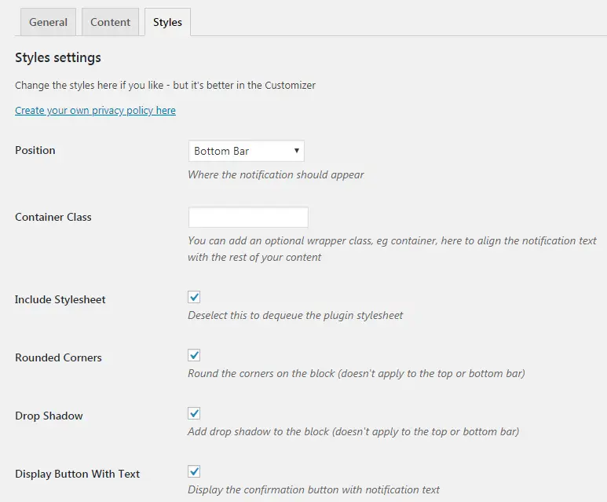Toggle the Rounded Corners checkbox
Viewport: 607px width, 502px height.
pyautogui.click(x=194, y=355)
